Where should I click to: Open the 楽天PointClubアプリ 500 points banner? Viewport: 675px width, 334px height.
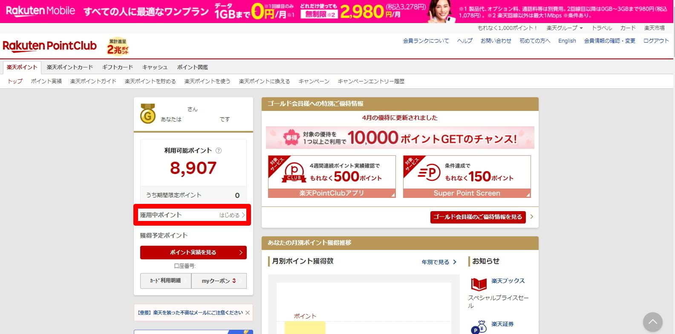pos(332,177)
